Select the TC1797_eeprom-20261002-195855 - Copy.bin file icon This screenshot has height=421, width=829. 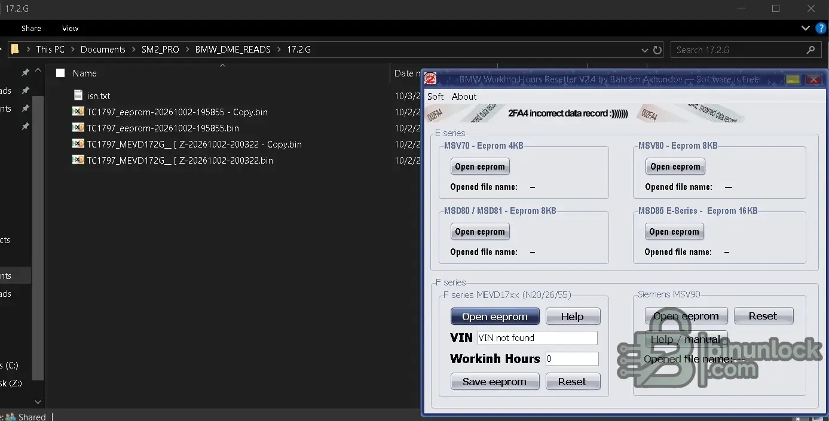pyautogui.click(x=78, y=112)
